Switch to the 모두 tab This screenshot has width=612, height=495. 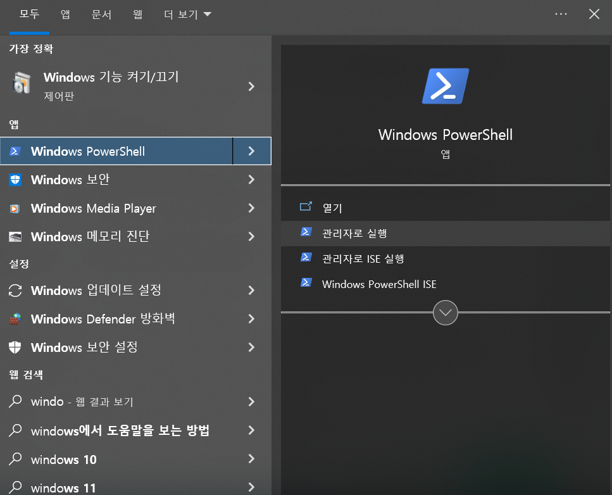(29, 15)
